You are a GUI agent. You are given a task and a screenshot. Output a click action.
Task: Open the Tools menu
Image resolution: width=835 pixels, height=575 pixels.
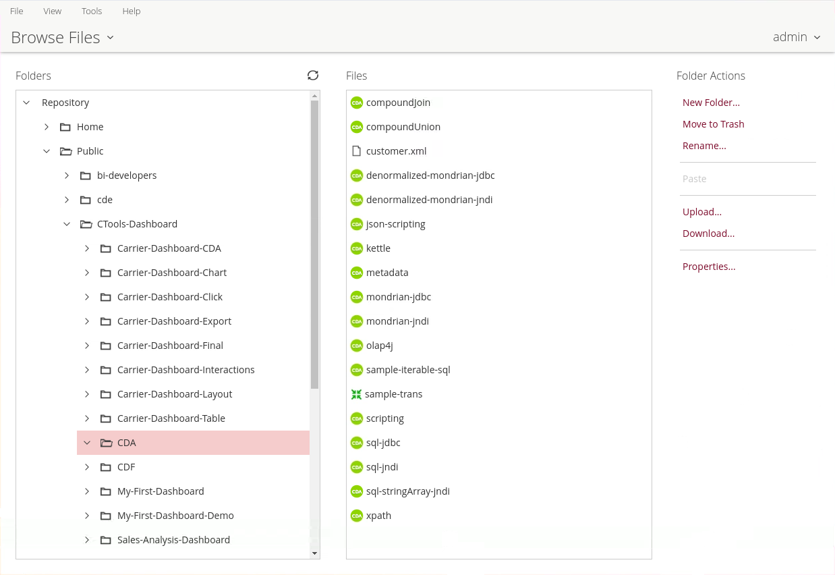tap(92, 11)
